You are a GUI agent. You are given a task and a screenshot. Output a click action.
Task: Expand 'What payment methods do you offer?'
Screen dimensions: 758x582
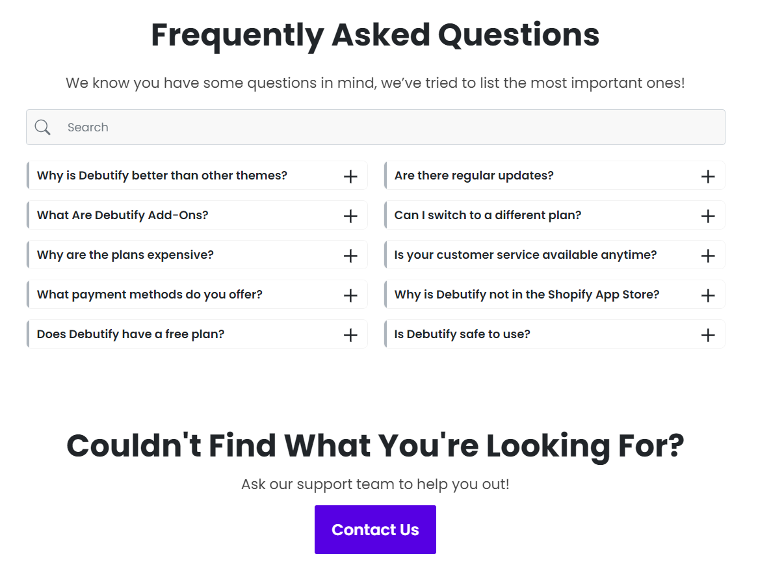coord(150,295)
